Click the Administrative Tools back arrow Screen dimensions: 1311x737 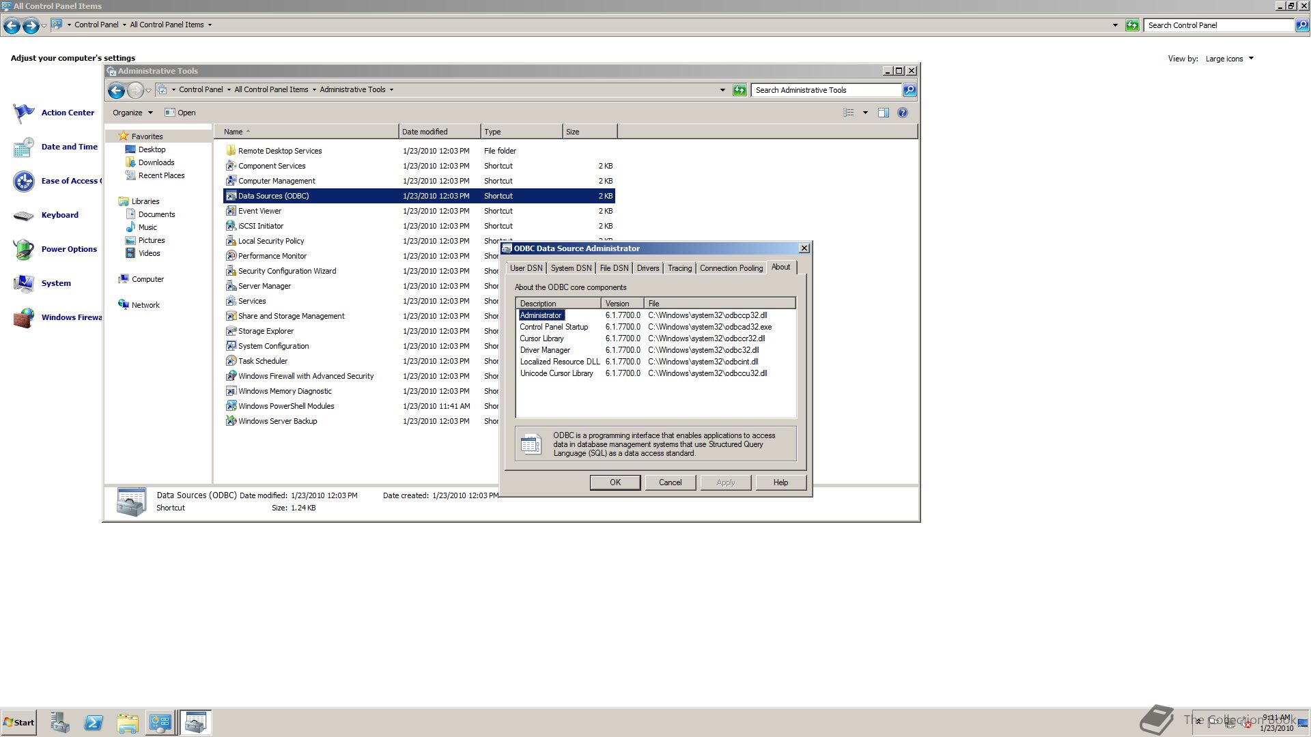tap(116, 90)
